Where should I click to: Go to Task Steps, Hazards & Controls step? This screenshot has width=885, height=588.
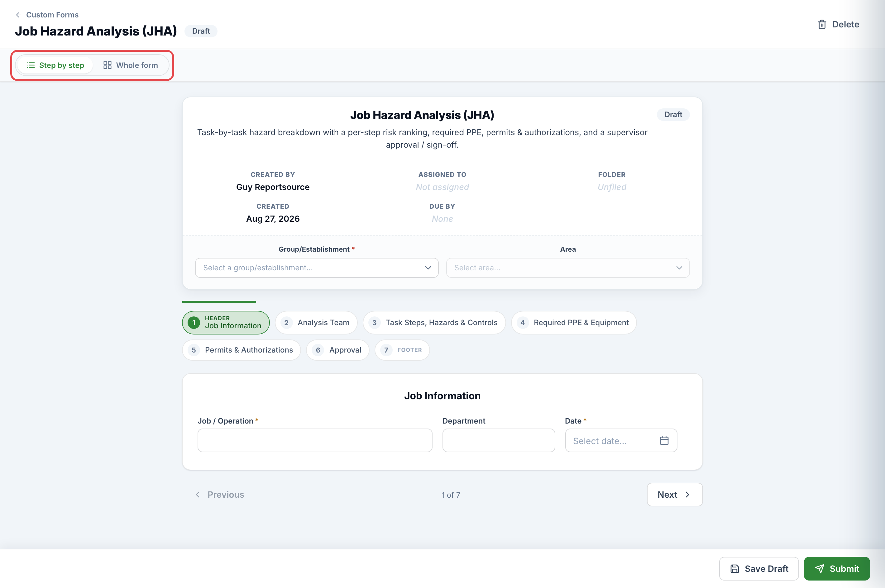(434, 323)
